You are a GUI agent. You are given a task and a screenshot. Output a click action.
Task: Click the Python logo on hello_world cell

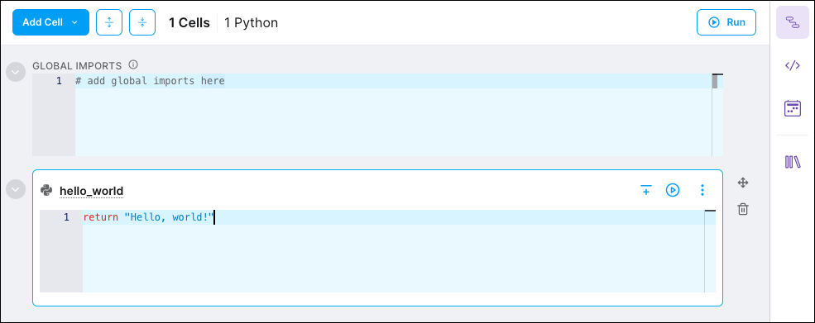(46, 191)
